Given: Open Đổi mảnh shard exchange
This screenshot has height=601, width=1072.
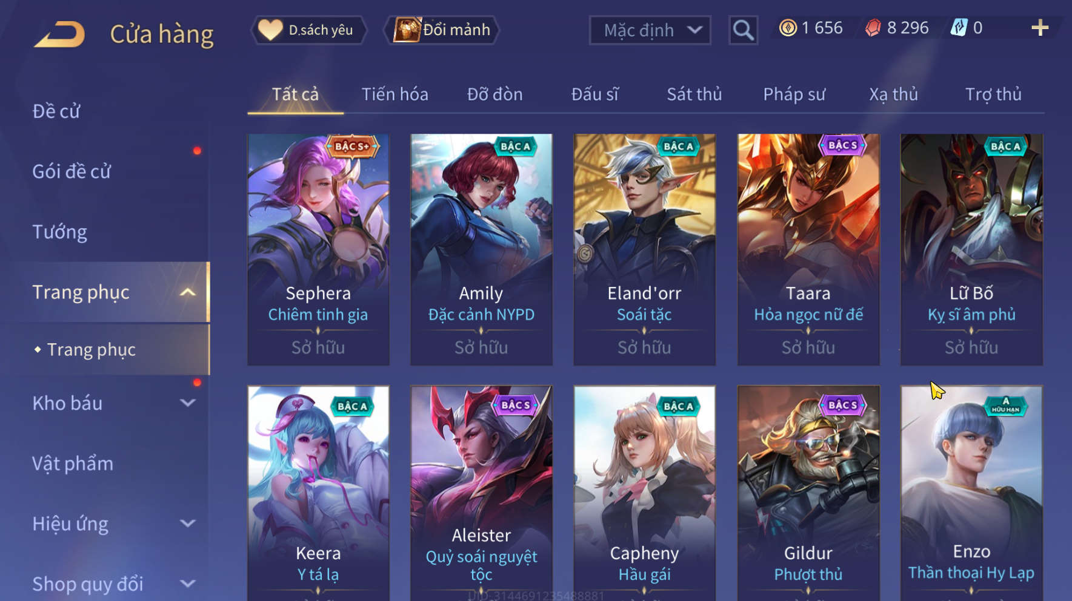Looking at the screenshot, I should coord(442,30).
